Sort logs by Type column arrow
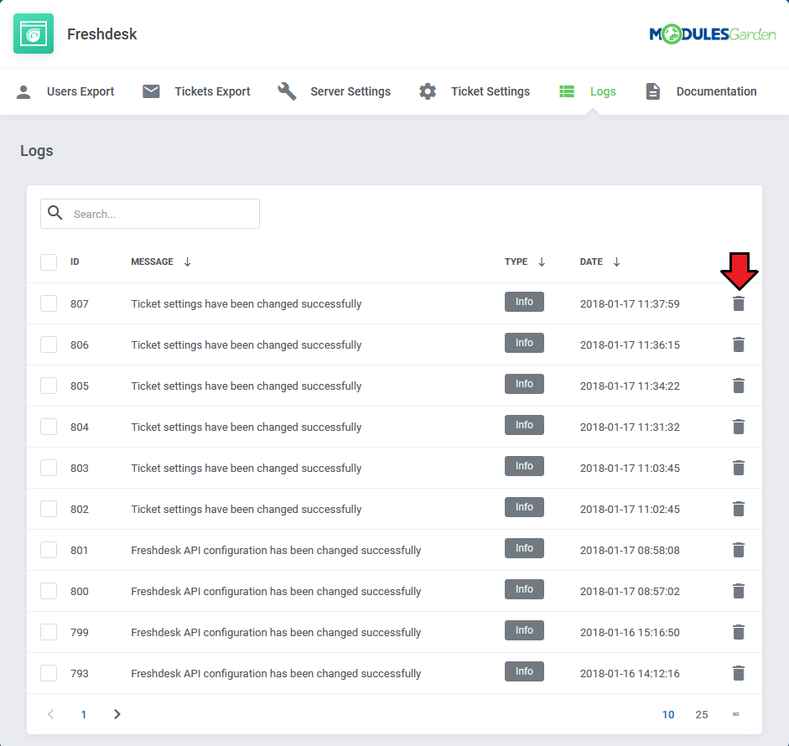This screenshot has width=789, height=746. pyautogui.click(x=542, y=262)
